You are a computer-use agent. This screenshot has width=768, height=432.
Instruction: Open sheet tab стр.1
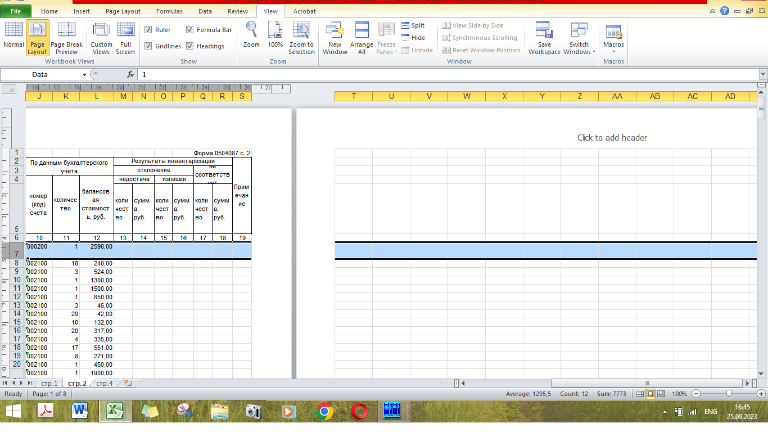tap(49, 384)
